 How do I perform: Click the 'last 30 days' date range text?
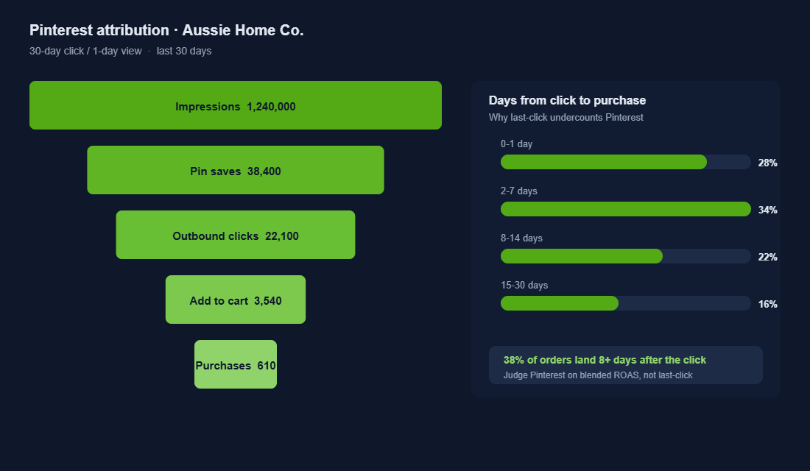tap(184, 51)
